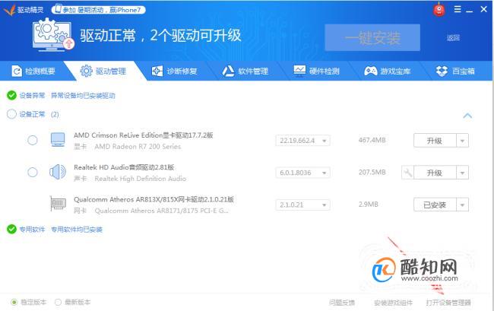Select the Realtek HD Audio driver checkbox
Viewport: 494px width, 311px height.
[x=33, y=173]
